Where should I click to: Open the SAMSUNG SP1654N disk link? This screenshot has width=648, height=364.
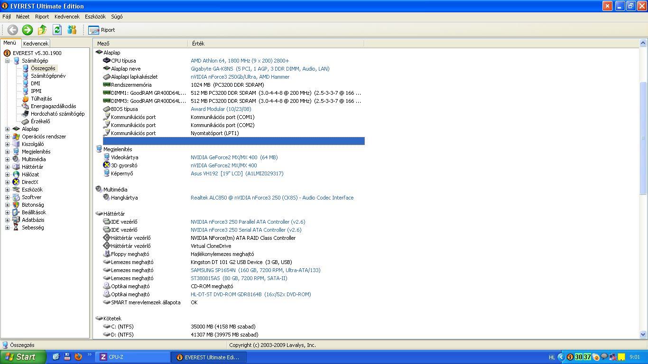point(255,270)
